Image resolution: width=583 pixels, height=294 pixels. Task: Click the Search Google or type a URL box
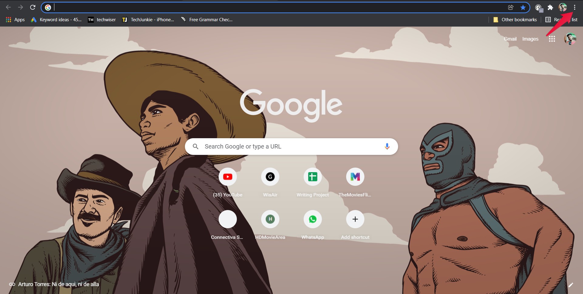pos(291,147)
